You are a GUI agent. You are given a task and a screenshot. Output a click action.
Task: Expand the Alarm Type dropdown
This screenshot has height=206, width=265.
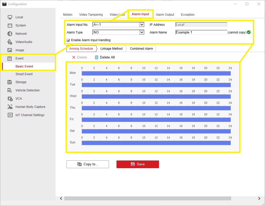pos(142,32)
